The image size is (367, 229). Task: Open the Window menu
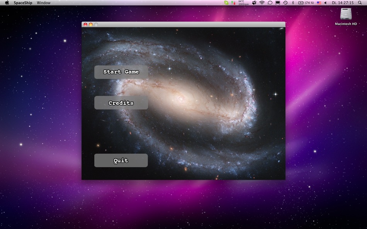click(44, 3)
